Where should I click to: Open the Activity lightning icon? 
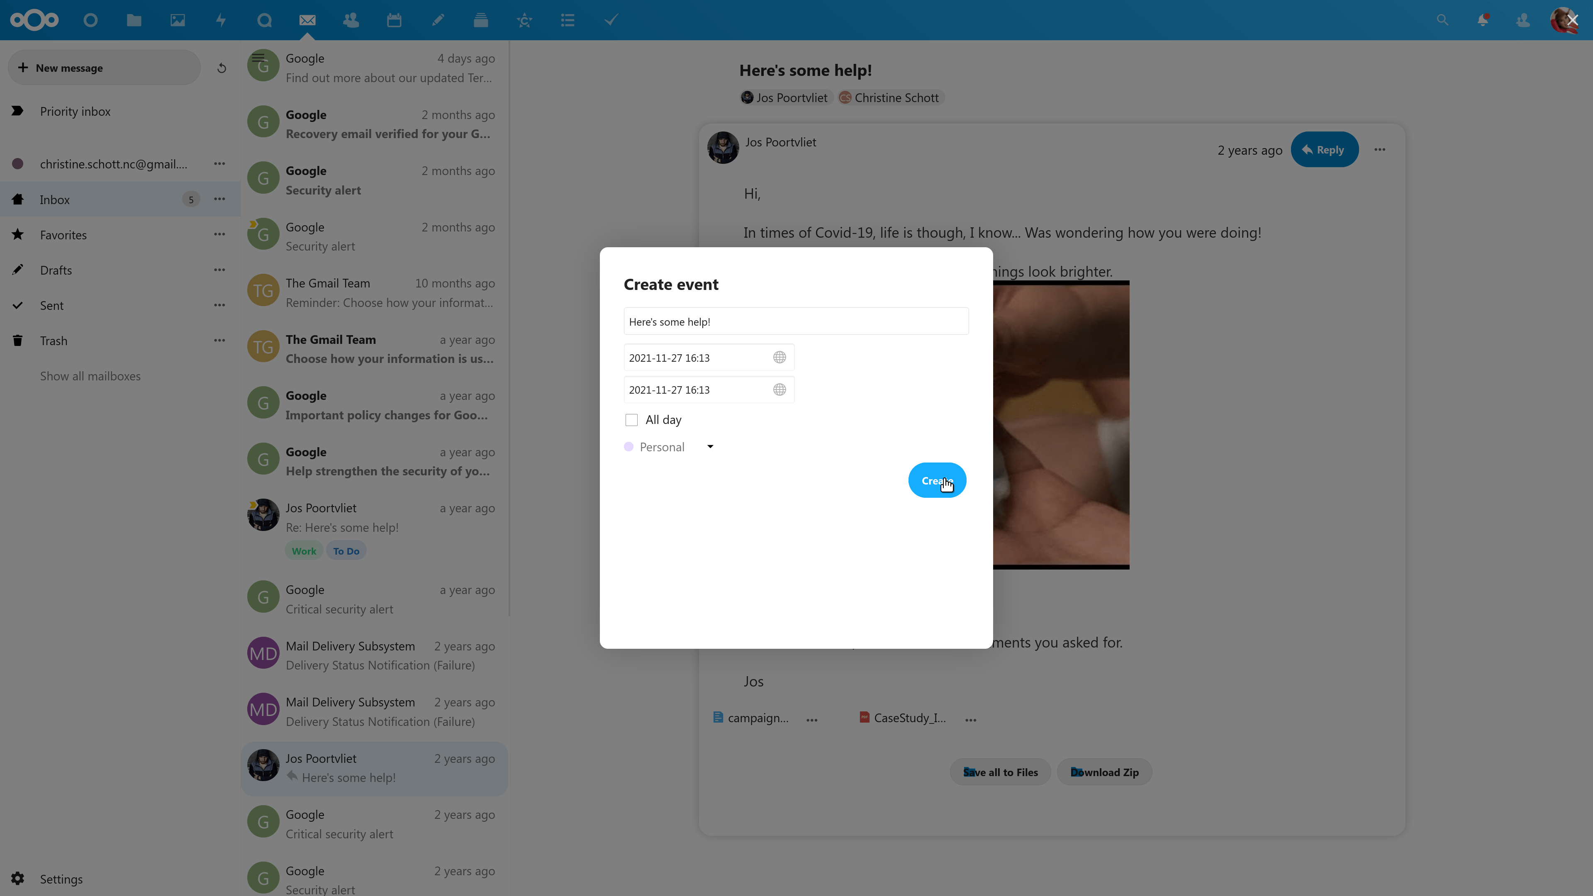(x=221, y=20)
